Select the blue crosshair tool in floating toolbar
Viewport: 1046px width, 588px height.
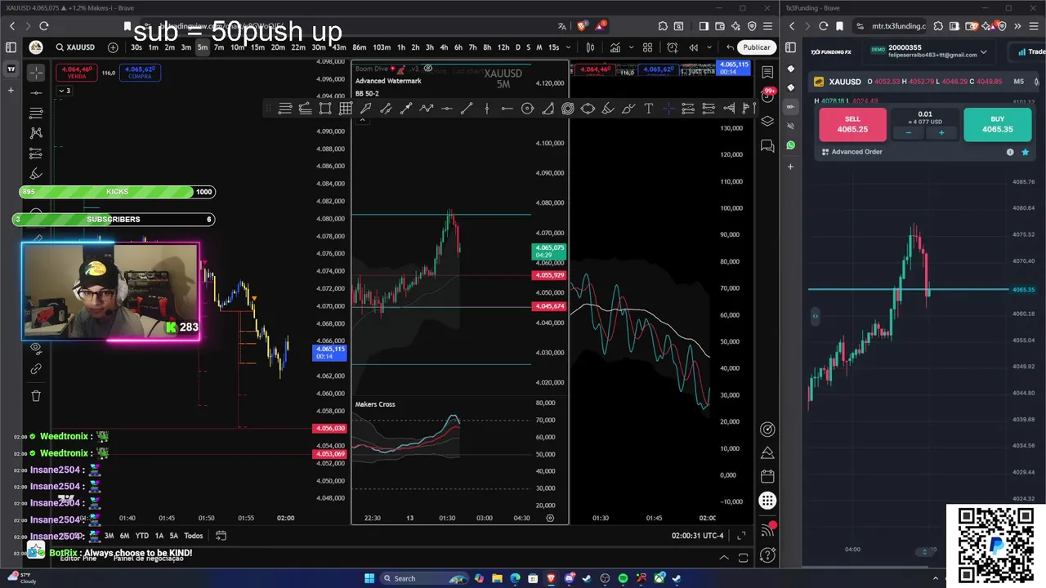point(668,109)
